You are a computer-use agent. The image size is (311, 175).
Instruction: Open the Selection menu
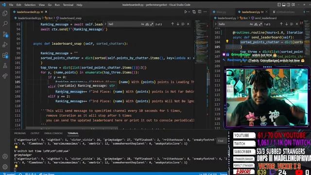[30, 5]
